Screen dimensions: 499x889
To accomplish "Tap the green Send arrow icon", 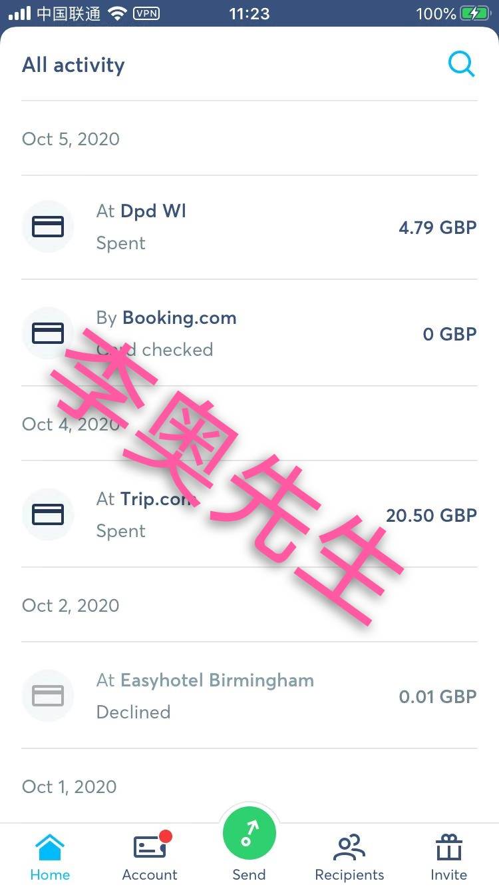I will (249, 832).
